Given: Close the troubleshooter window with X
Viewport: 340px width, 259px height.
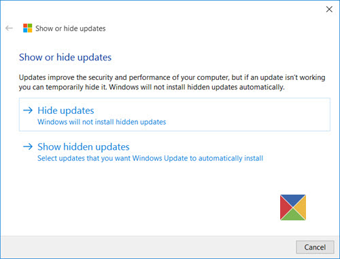Looking at the screenshot, I should pyautogui.click(x=329, y=9).
